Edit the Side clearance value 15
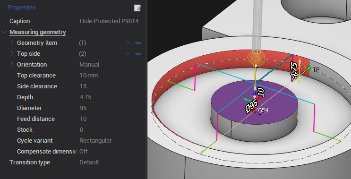The image size is (351, 179). tap(83, 86)
